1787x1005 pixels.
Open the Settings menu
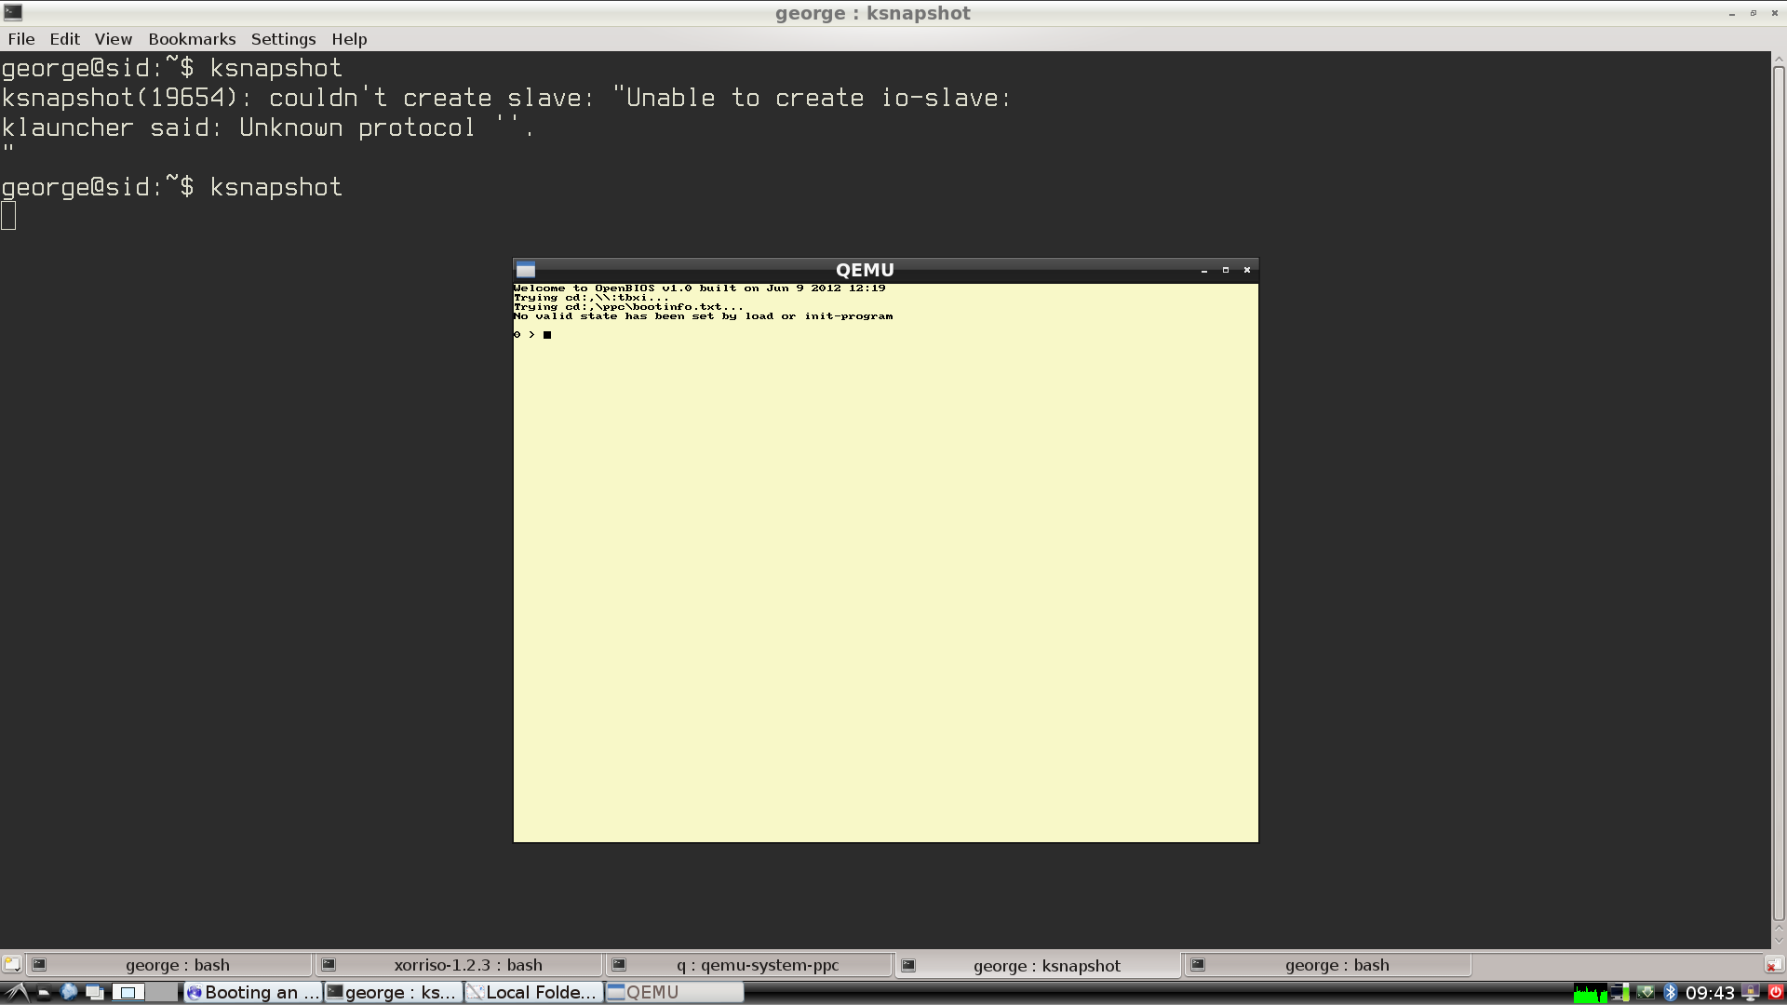283,39
